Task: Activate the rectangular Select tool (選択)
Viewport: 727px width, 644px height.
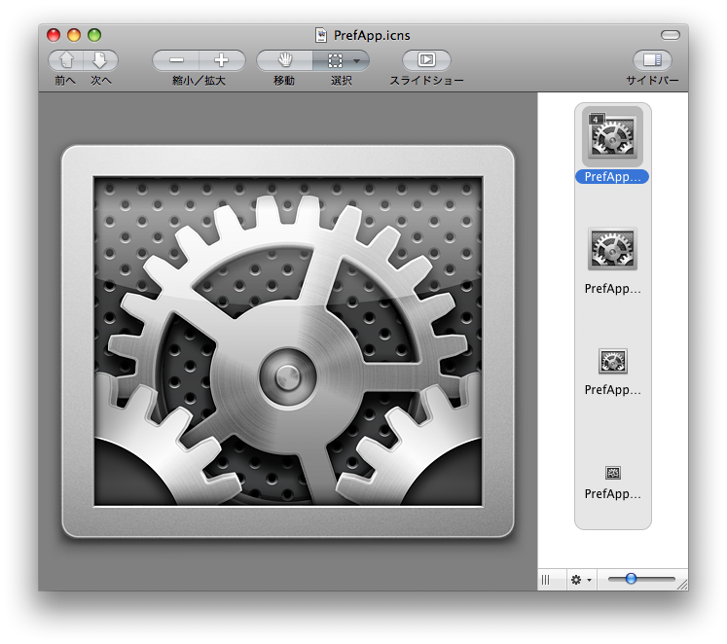Action: click(335, 60)
